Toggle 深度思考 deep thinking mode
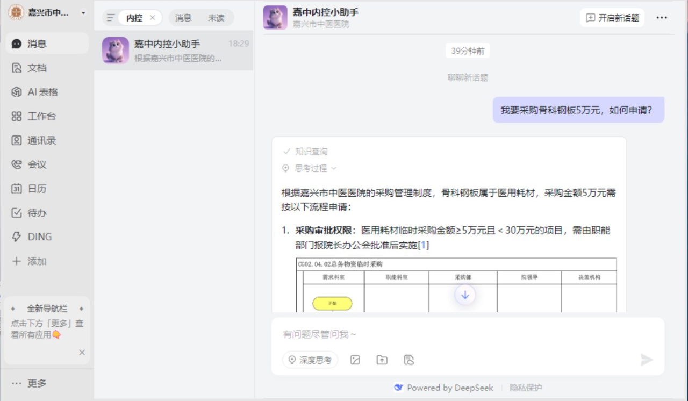 310,360
